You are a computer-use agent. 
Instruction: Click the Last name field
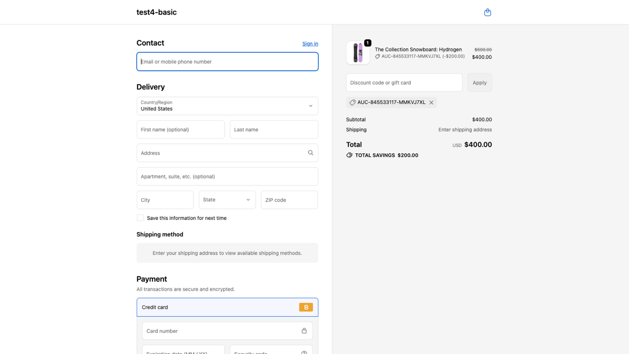pyautogui.click(x=274, y=129)
